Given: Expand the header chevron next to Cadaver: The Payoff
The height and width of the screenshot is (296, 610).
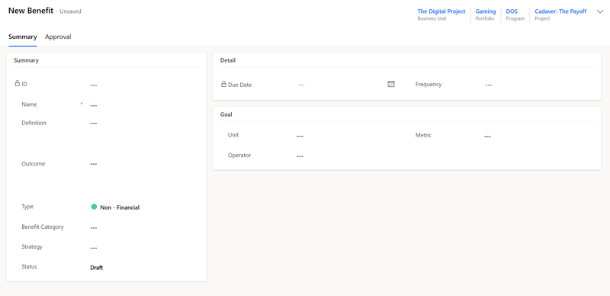Looking at the screenshot, I should coord(600,11).
